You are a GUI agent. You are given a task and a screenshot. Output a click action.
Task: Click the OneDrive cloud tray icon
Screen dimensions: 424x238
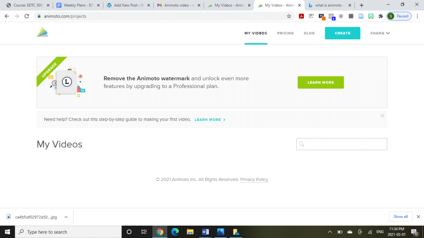coord(350,232)
